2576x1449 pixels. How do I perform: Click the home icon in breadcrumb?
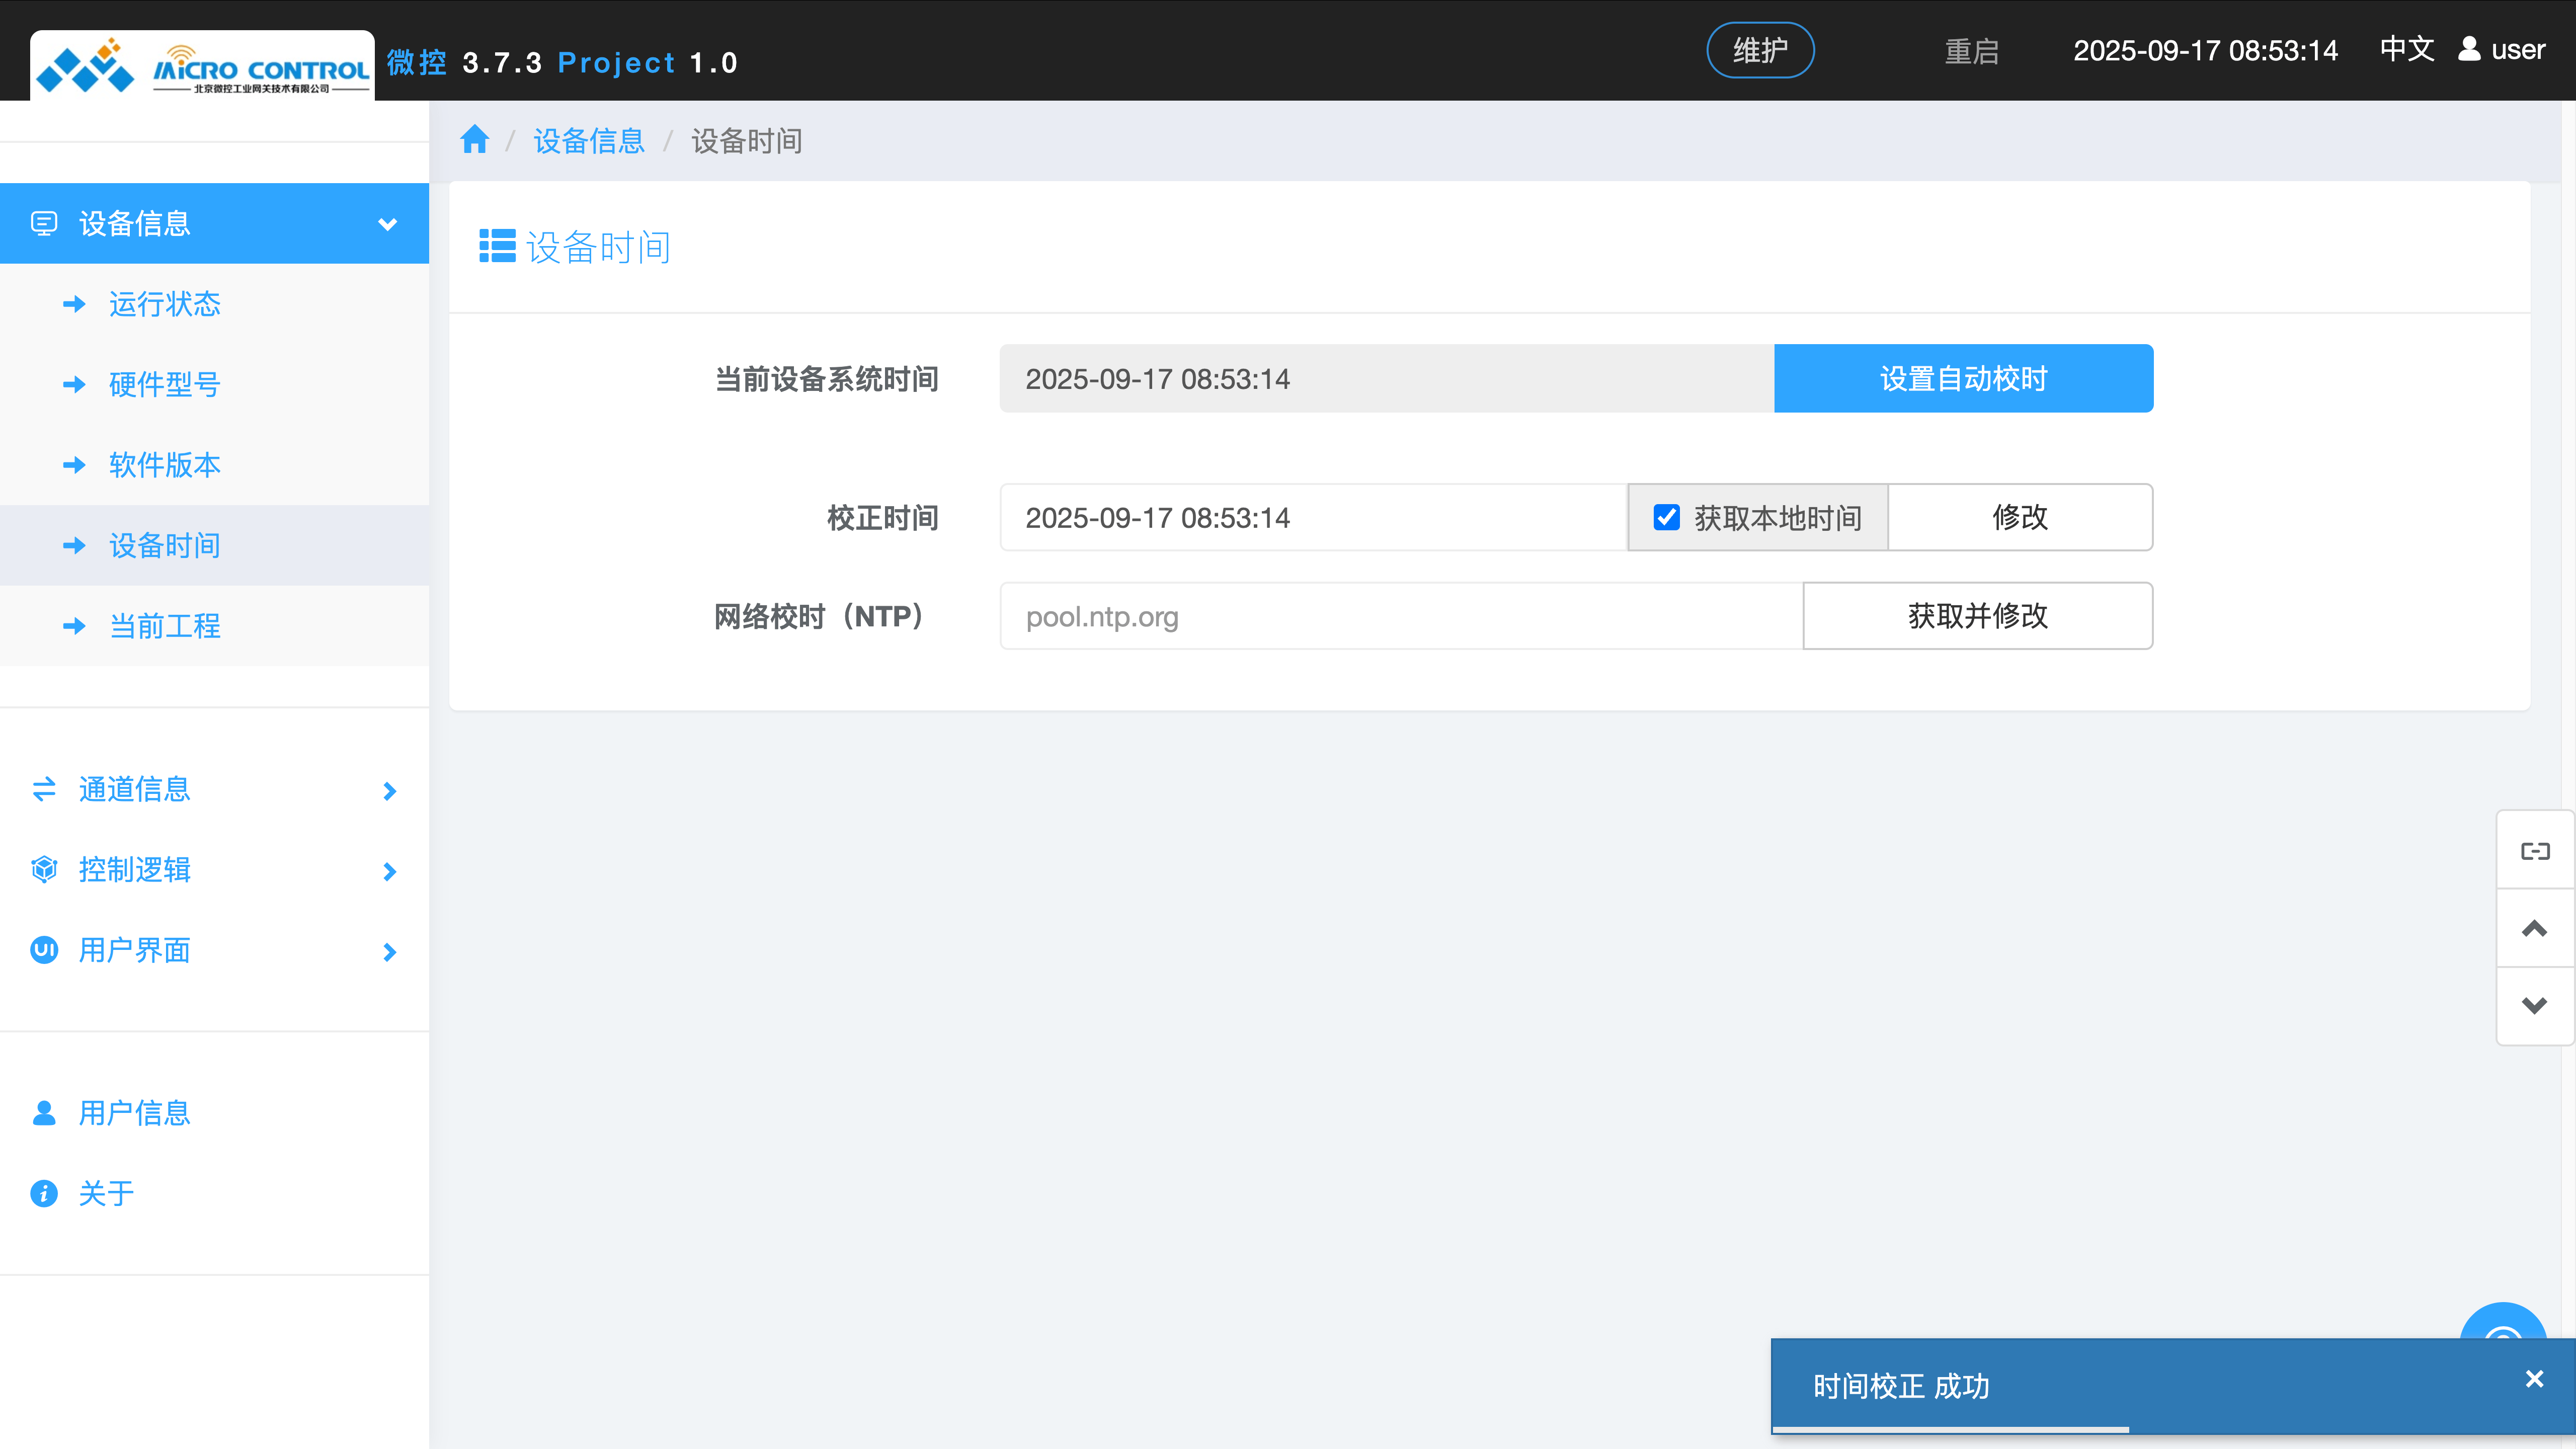pyautogui.click(x=474, y=140)
